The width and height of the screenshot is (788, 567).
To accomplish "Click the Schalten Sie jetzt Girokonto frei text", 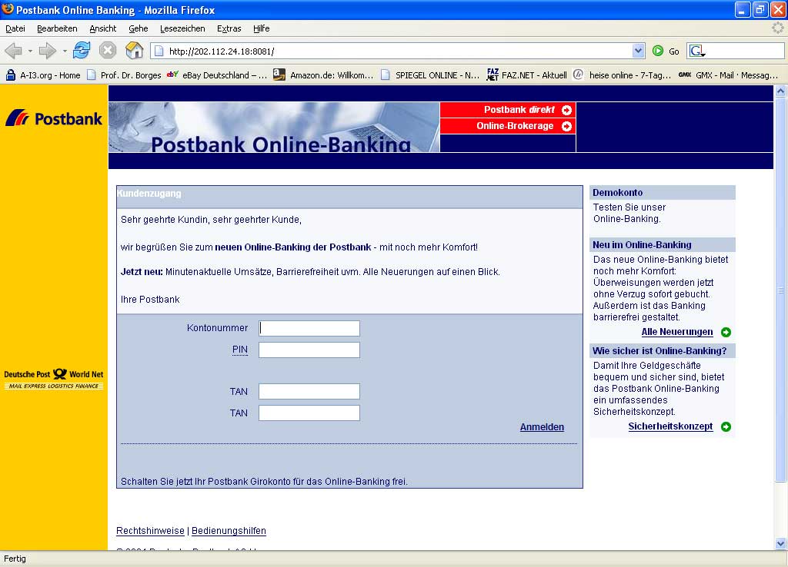I will (x=264, y=482).
